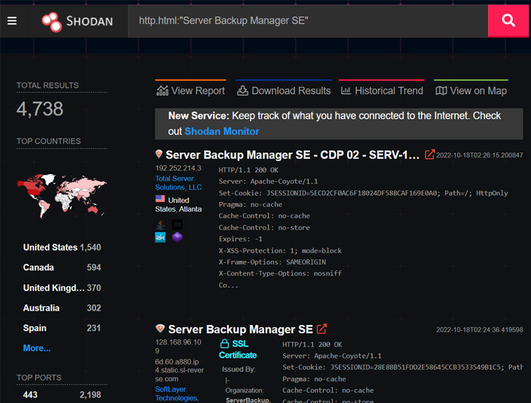The image size is (531, 403).
Task: Open the CDP 02 - SERV-1 result title
Action: point(292,155)
